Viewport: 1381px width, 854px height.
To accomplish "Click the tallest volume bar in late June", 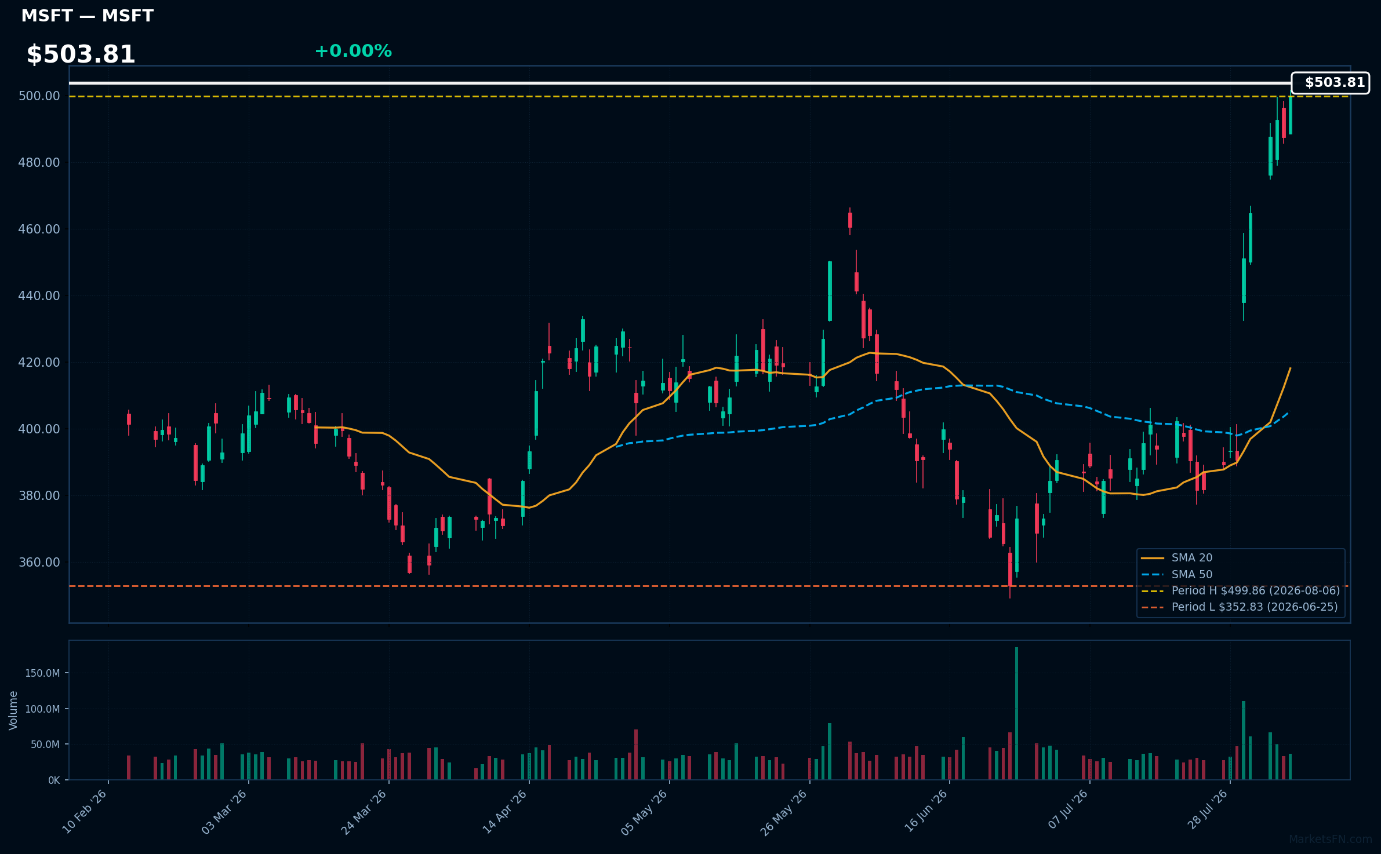I will pyautogui.click(x=1016, y=713).
